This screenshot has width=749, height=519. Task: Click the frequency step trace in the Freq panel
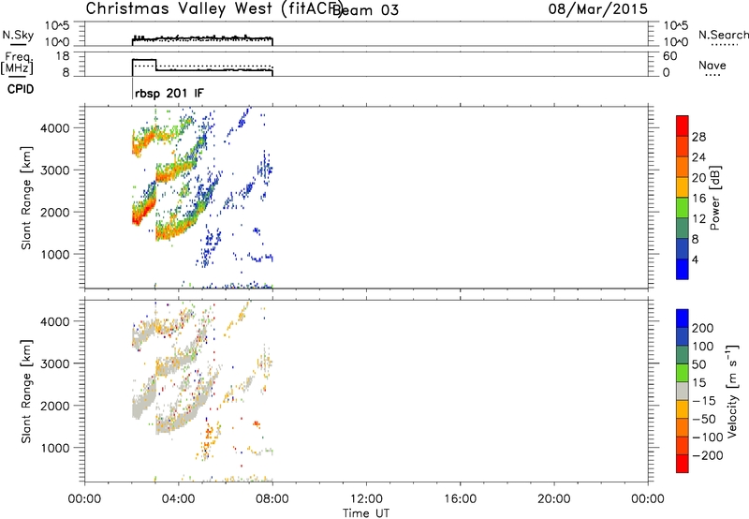[202, 67]
